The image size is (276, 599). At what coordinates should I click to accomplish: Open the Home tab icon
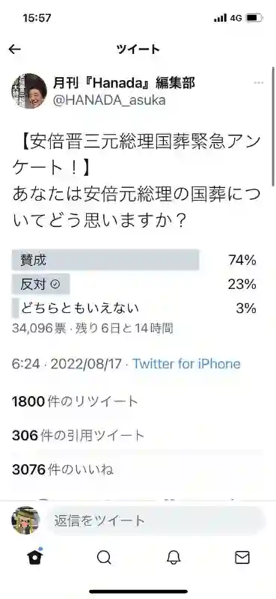point(34,556)
